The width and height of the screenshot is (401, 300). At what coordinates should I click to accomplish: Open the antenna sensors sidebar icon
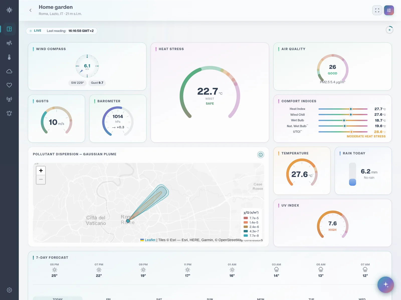9,99
